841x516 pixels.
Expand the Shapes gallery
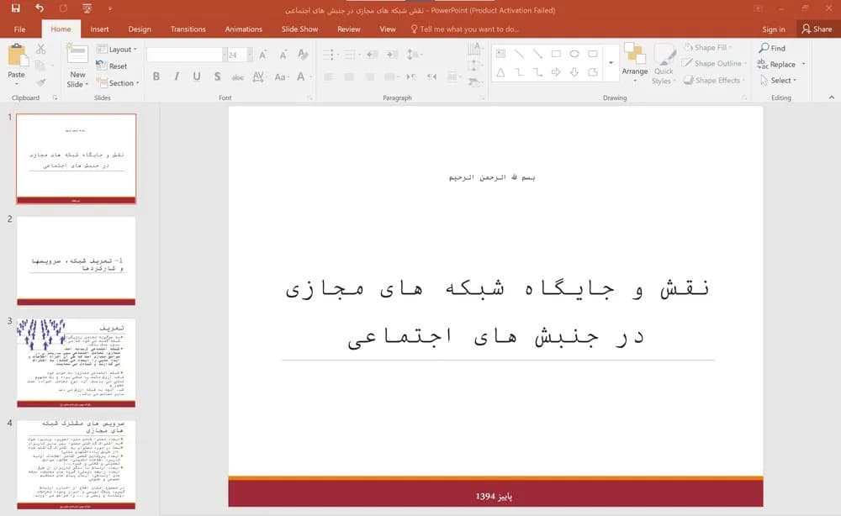click(611, 63)
